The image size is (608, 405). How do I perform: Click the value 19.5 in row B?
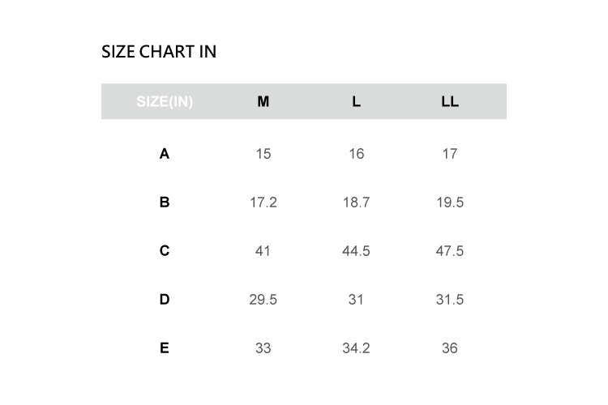450,202
